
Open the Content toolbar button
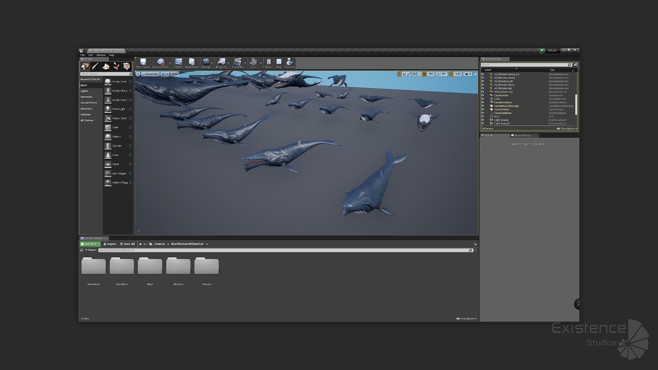point(179,63)
